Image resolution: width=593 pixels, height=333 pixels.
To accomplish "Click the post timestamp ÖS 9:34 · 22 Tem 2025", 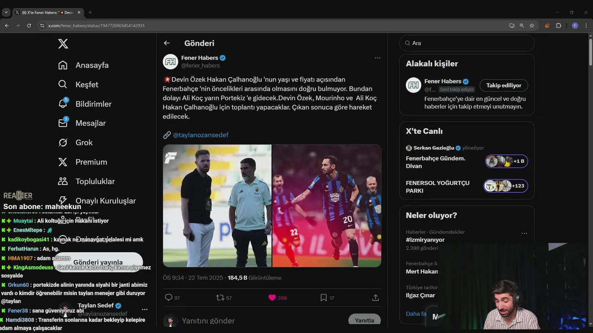I will pos(193,278).
